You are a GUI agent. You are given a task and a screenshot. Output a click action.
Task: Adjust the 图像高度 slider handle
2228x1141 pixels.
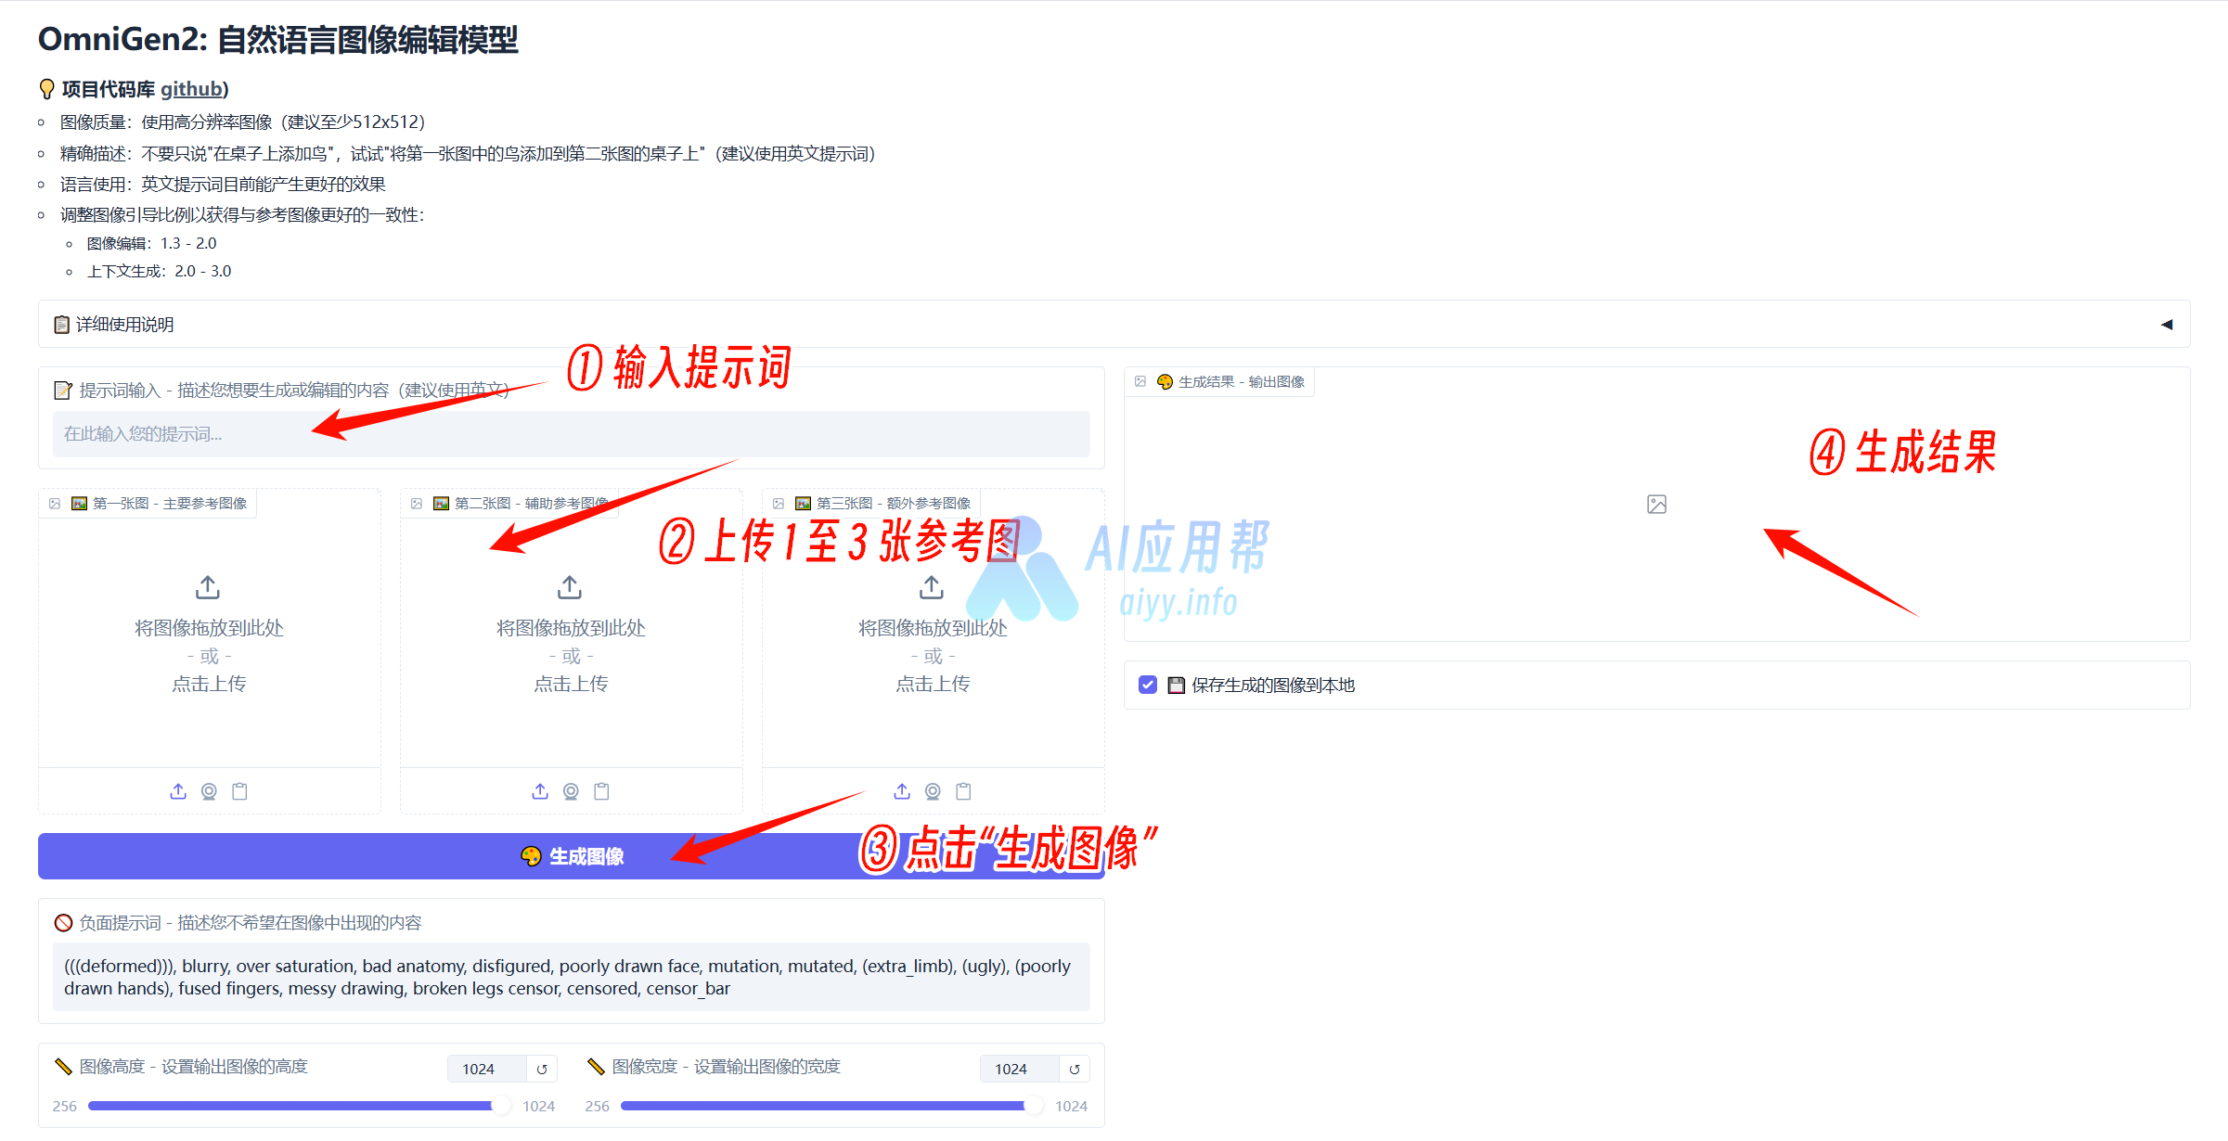tap(500, 1105)
